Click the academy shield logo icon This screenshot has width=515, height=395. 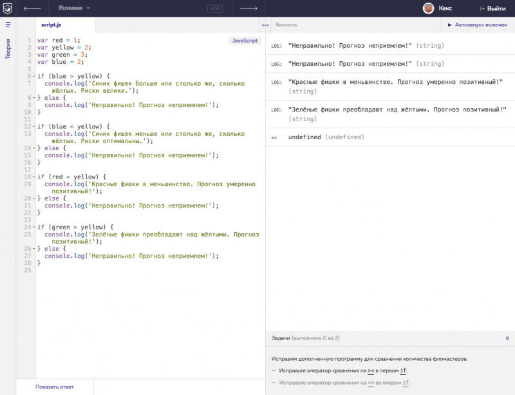click(8, 8)
